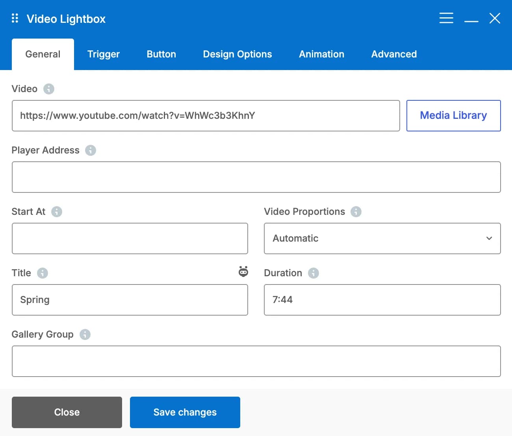Focus the Title field containing Spring
This screenshot has width=512, height=436.
click(130, 300)
